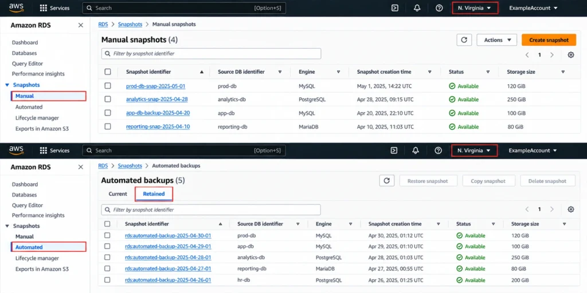Check the rds:automated-backup-2025-04-30-01 row
Viewport: 587px width, 293px height.
(x=107, y=235)
